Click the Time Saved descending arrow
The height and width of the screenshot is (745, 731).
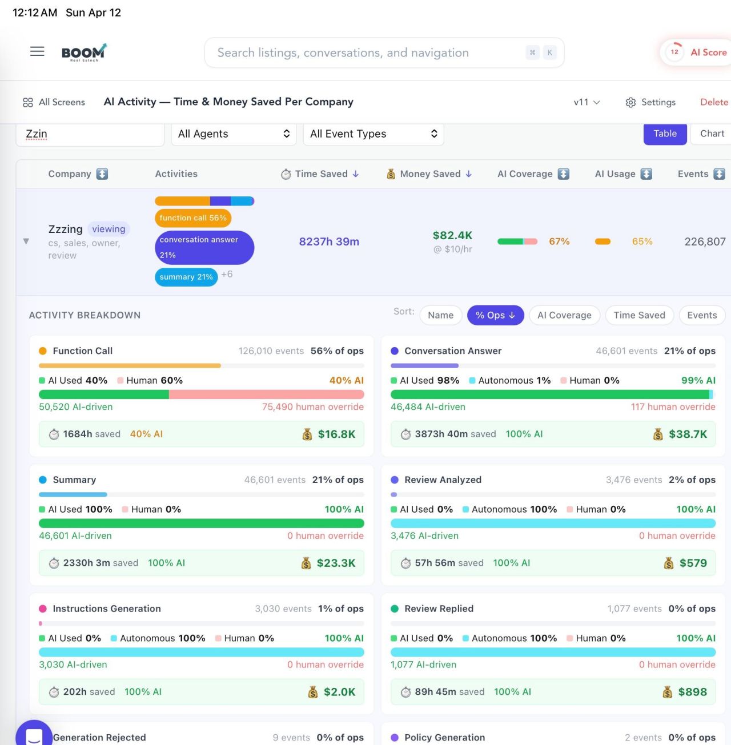[x=356, y=174]
